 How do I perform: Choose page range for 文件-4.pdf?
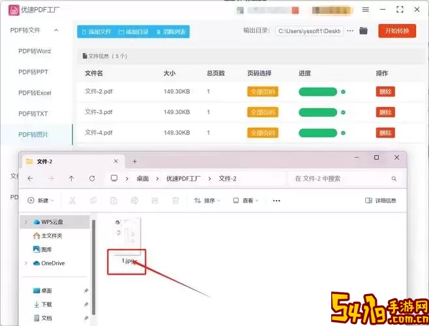point(263,133)
